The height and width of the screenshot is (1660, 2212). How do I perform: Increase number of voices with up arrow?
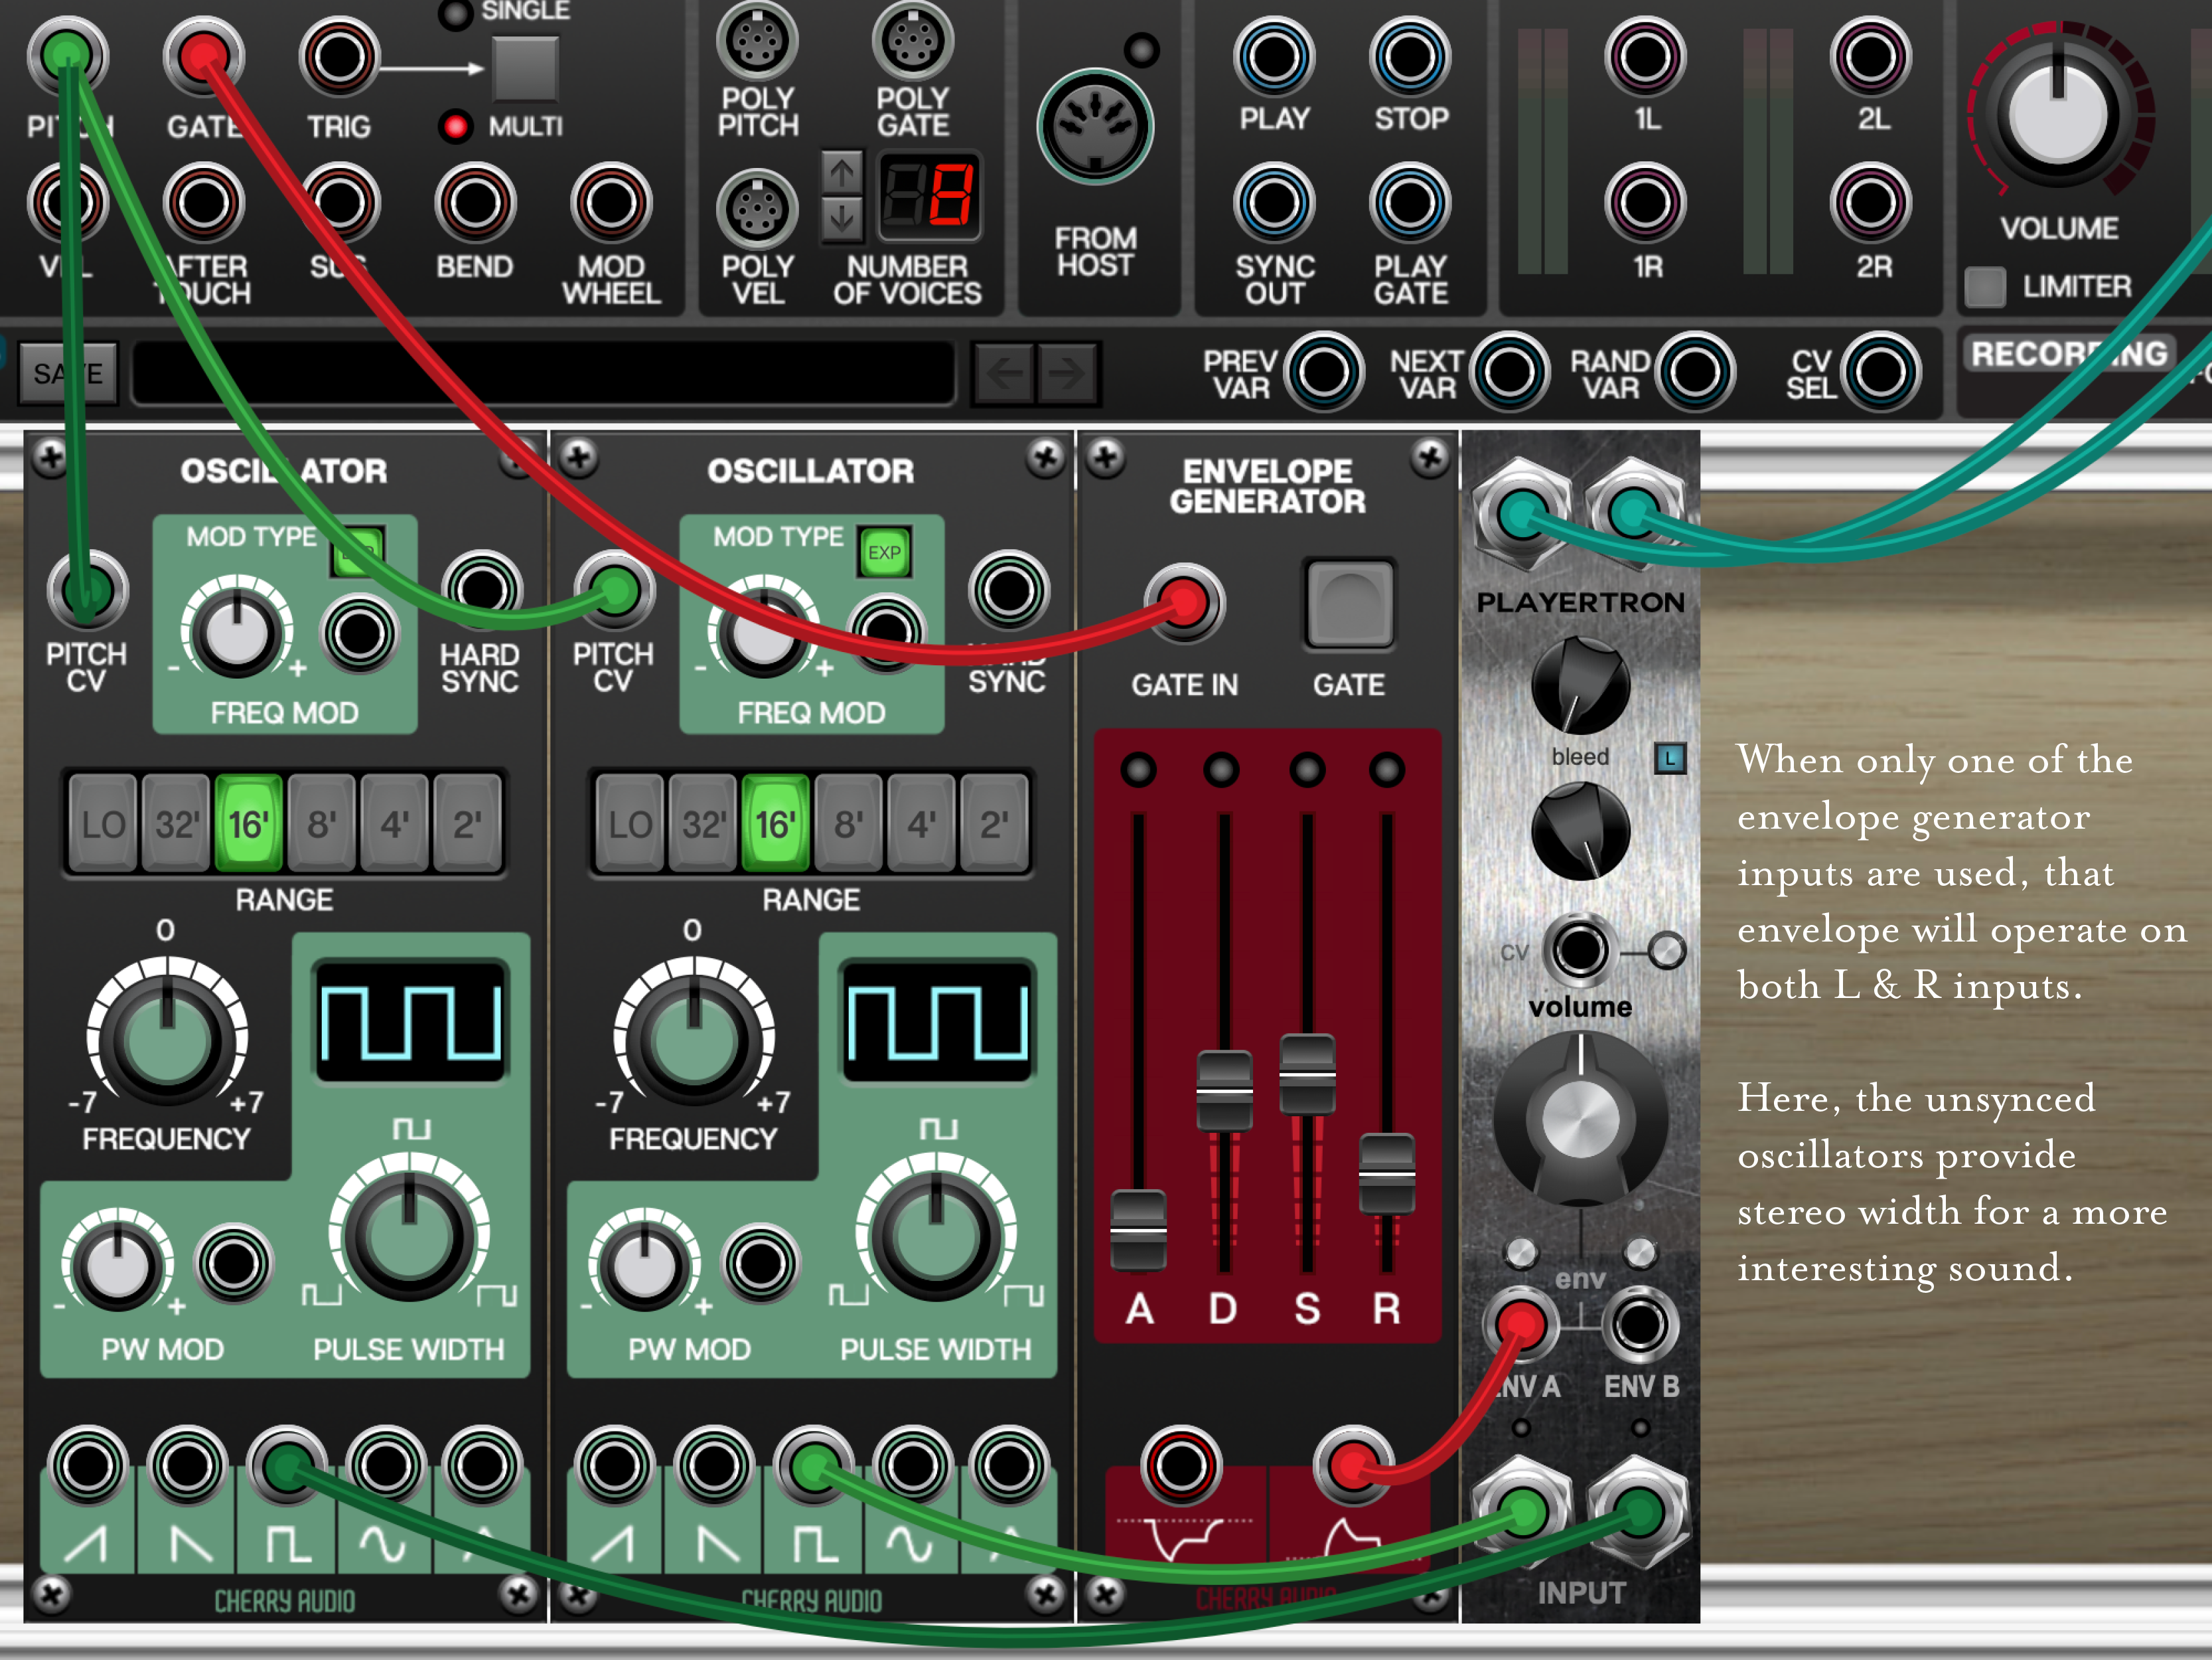[x=842, y=172]
